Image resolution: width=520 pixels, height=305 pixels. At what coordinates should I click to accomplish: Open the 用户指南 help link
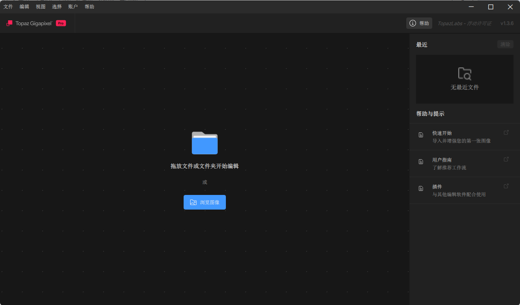pyautogui.click(x=465, y=164)
